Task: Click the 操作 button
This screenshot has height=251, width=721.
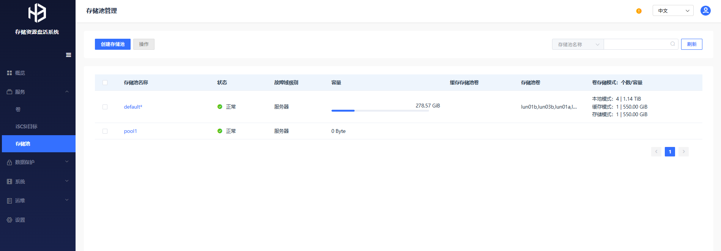Action: pos(144,44)
